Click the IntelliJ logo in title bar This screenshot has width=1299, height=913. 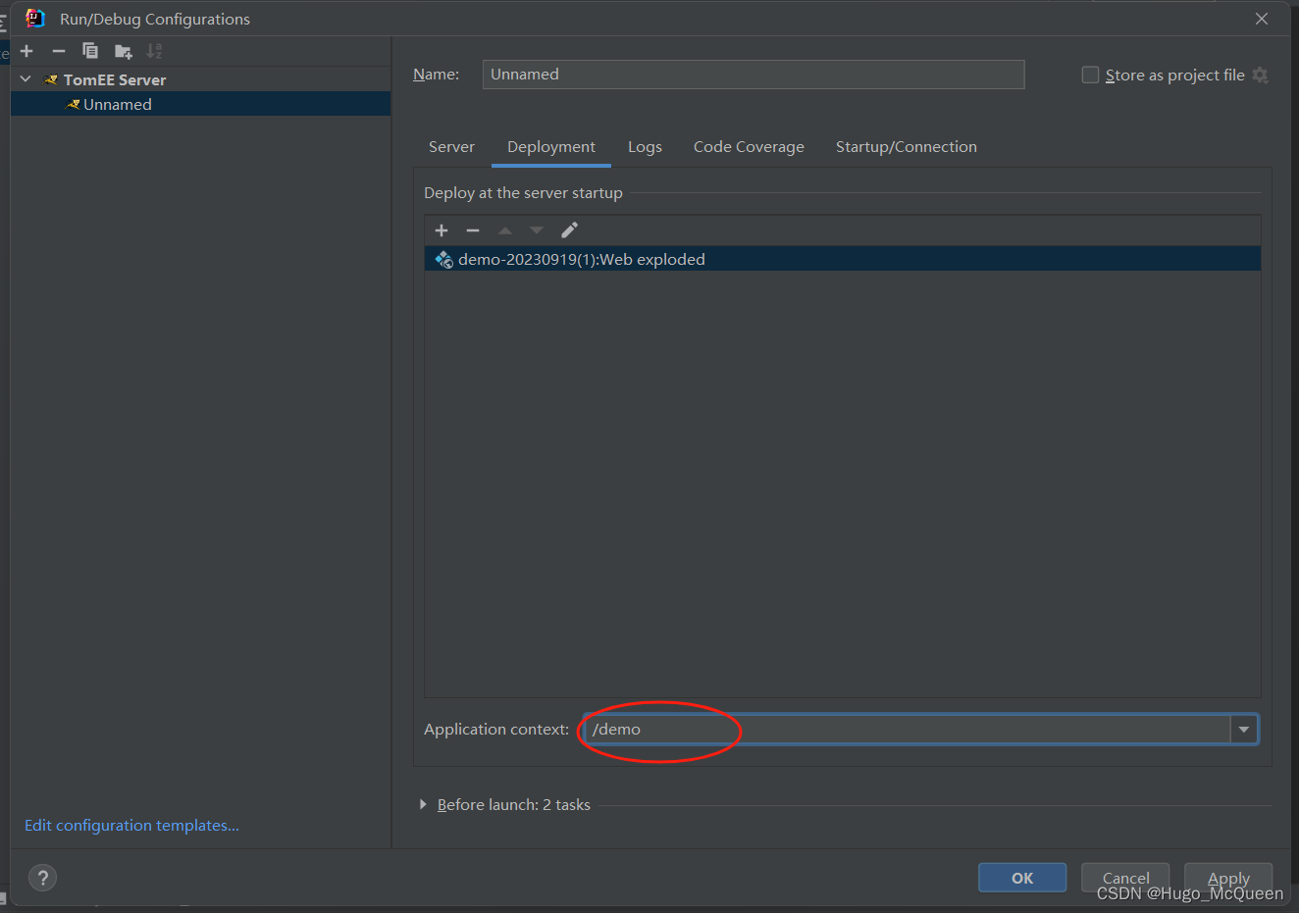tap(35, 18)
